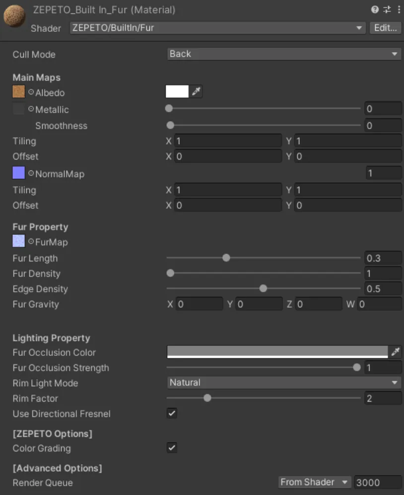The width and height of the screenshot is (404, 495).
Task: Open the Shader dropdown ZEPETO/BuiltIn/Fur
Action: (217, 28)
